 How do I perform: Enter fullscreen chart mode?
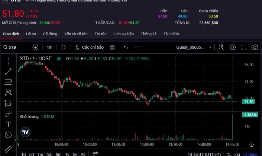click(244, 47)
